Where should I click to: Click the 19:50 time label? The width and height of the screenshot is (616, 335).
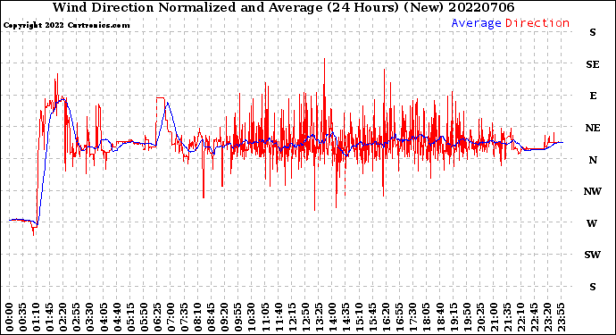[467, 317]
